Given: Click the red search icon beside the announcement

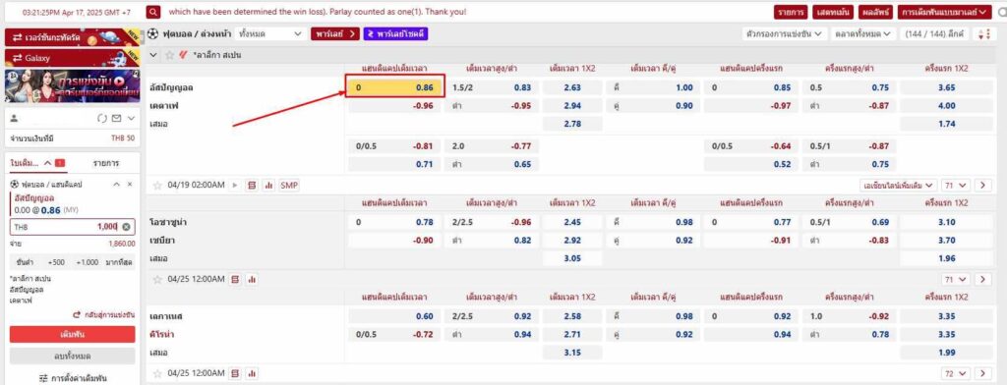Looking at the screenshot, I should (153, 12).
